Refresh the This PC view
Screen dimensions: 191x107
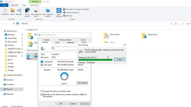click(176, 24)
